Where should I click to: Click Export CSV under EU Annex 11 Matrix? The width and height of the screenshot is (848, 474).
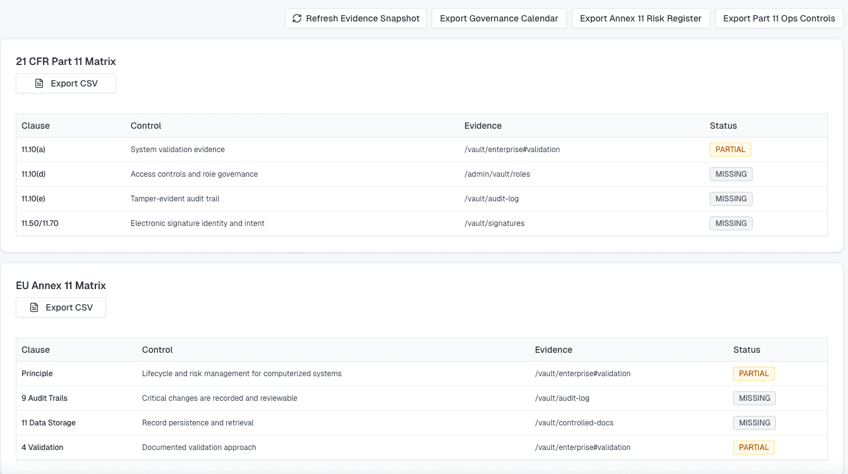pos(61,307)
